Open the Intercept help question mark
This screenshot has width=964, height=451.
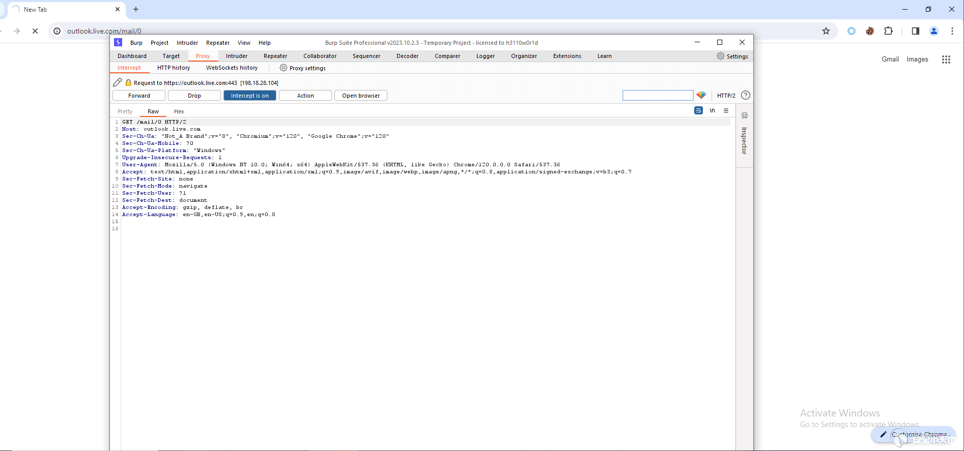click(x=746, y=95)
